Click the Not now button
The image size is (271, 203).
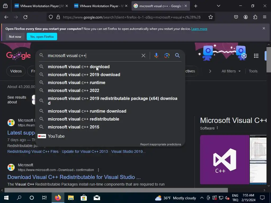coord(15,36)
